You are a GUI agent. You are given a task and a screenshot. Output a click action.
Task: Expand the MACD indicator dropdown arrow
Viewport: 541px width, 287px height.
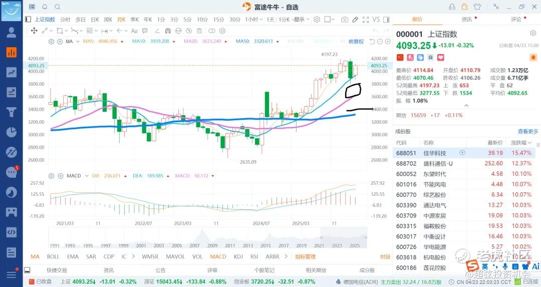(87, 176)
